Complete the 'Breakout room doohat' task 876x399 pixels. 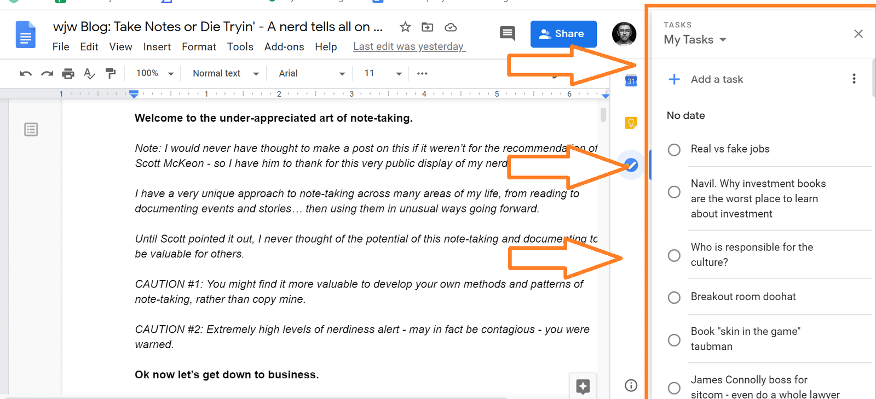click(674, 297)
